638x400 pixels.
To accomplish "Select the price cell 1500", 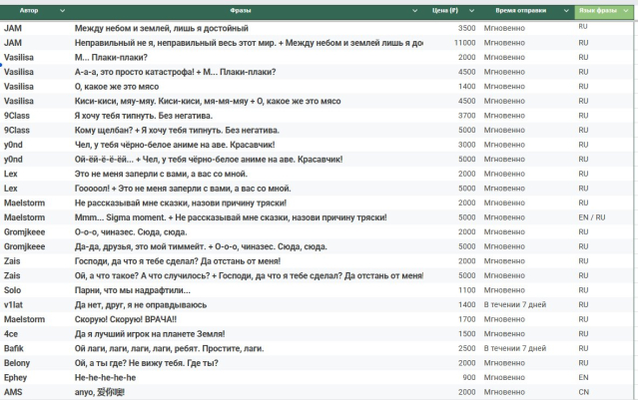I will point(466,334).
